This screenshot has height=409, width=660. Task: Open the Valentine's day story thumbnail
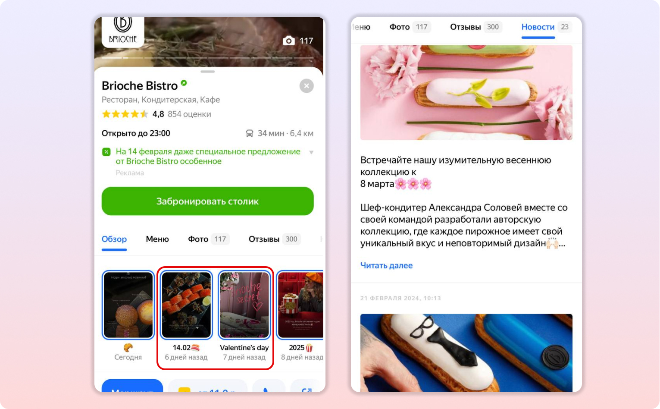244,305
